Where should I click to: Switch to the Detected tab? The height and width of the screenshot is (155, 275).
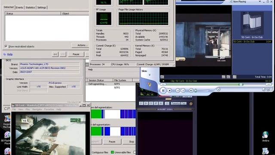point(9,7)
